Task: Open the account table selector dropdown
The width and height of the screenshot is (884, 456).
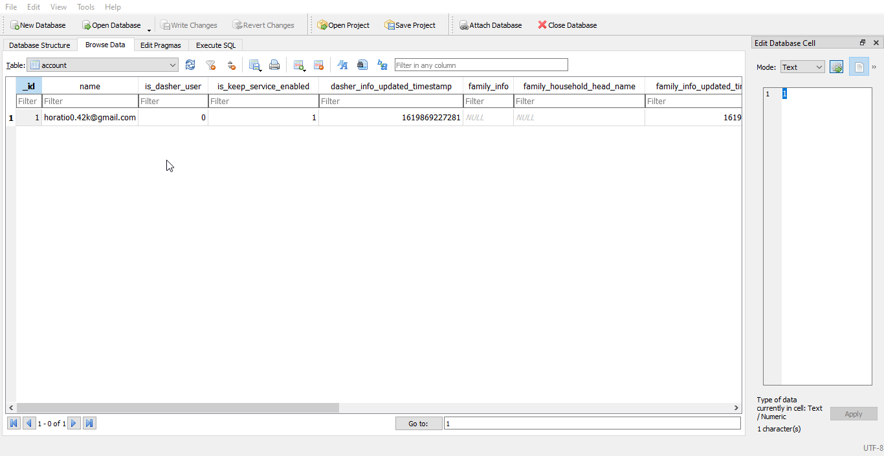Action: pos(172,65)
